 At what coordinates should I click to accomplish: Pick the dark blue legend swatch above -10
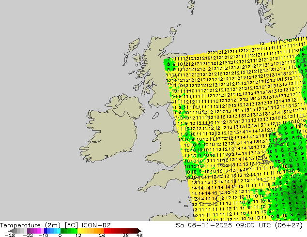(46, 231)
